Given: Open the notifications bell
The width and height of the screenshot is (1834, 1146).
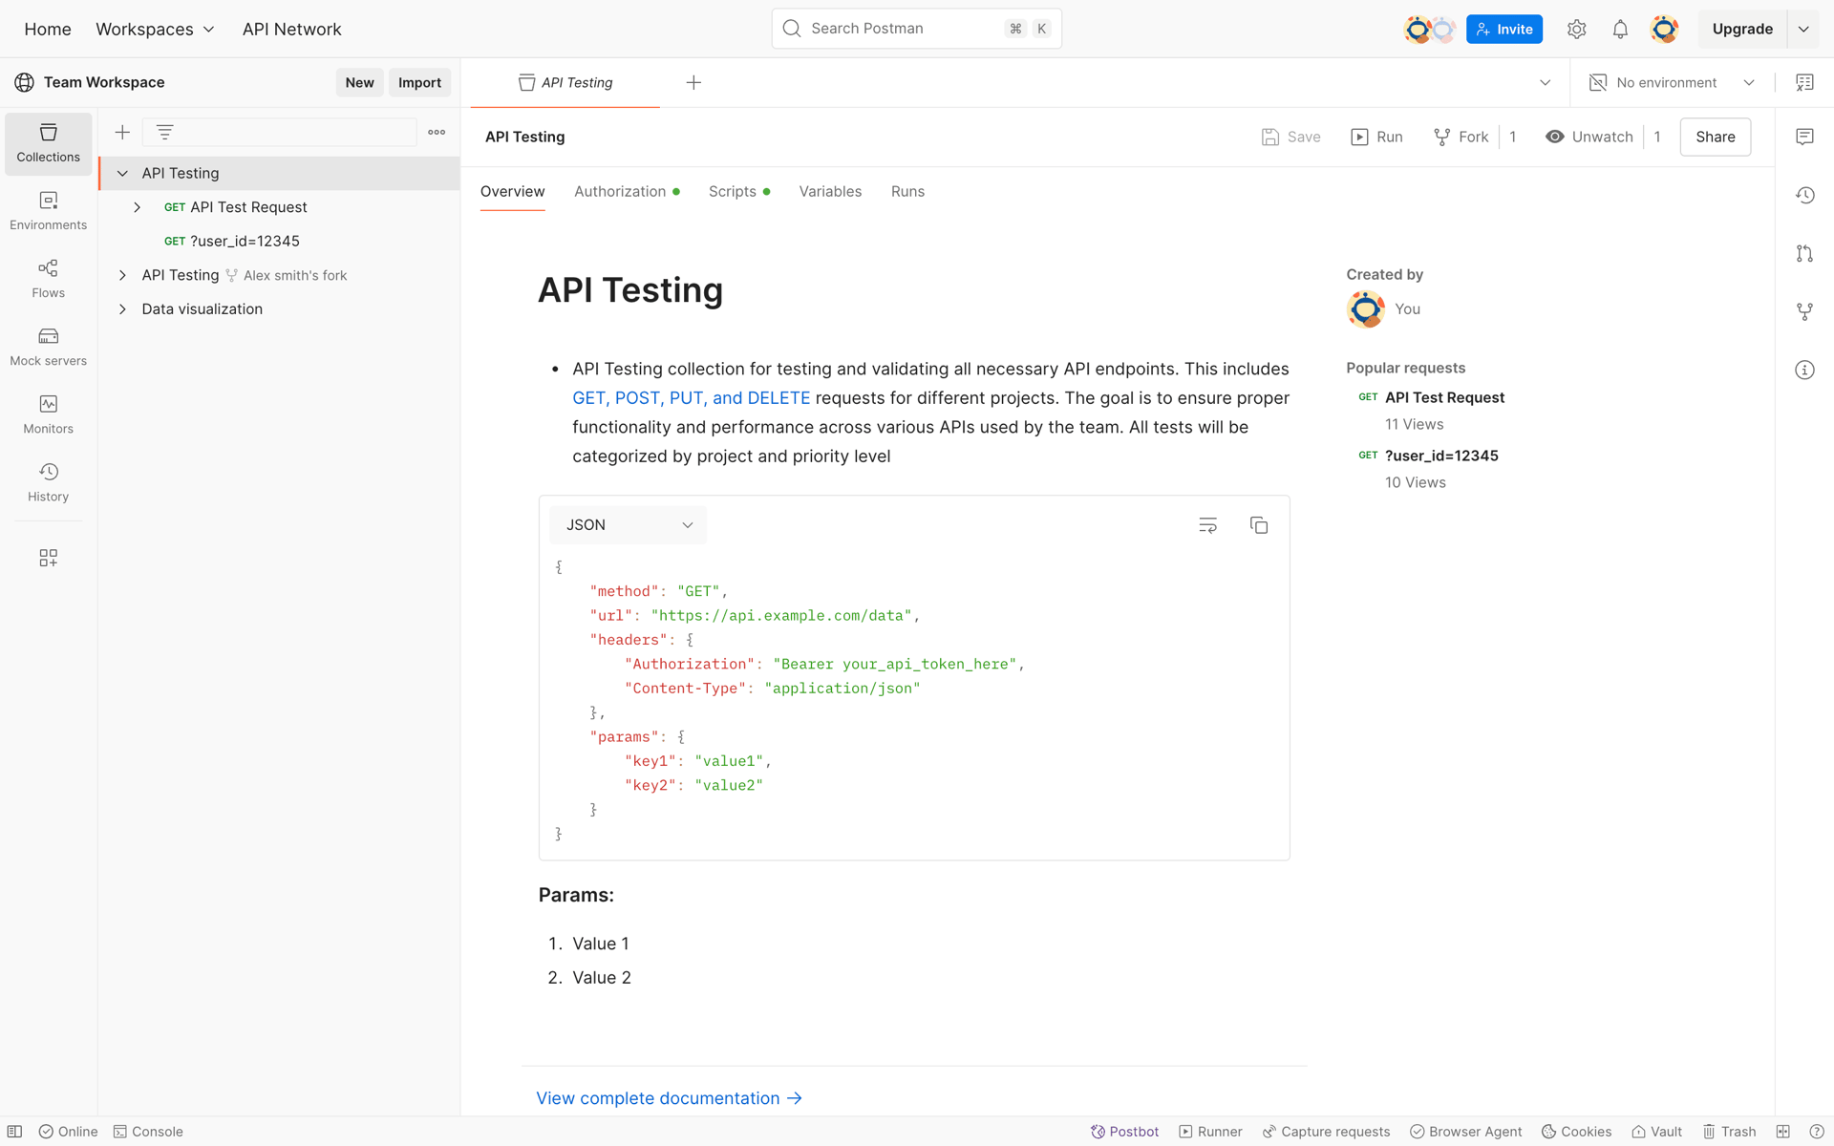Looking at the screenshot, I should (x=1620, y=29).
